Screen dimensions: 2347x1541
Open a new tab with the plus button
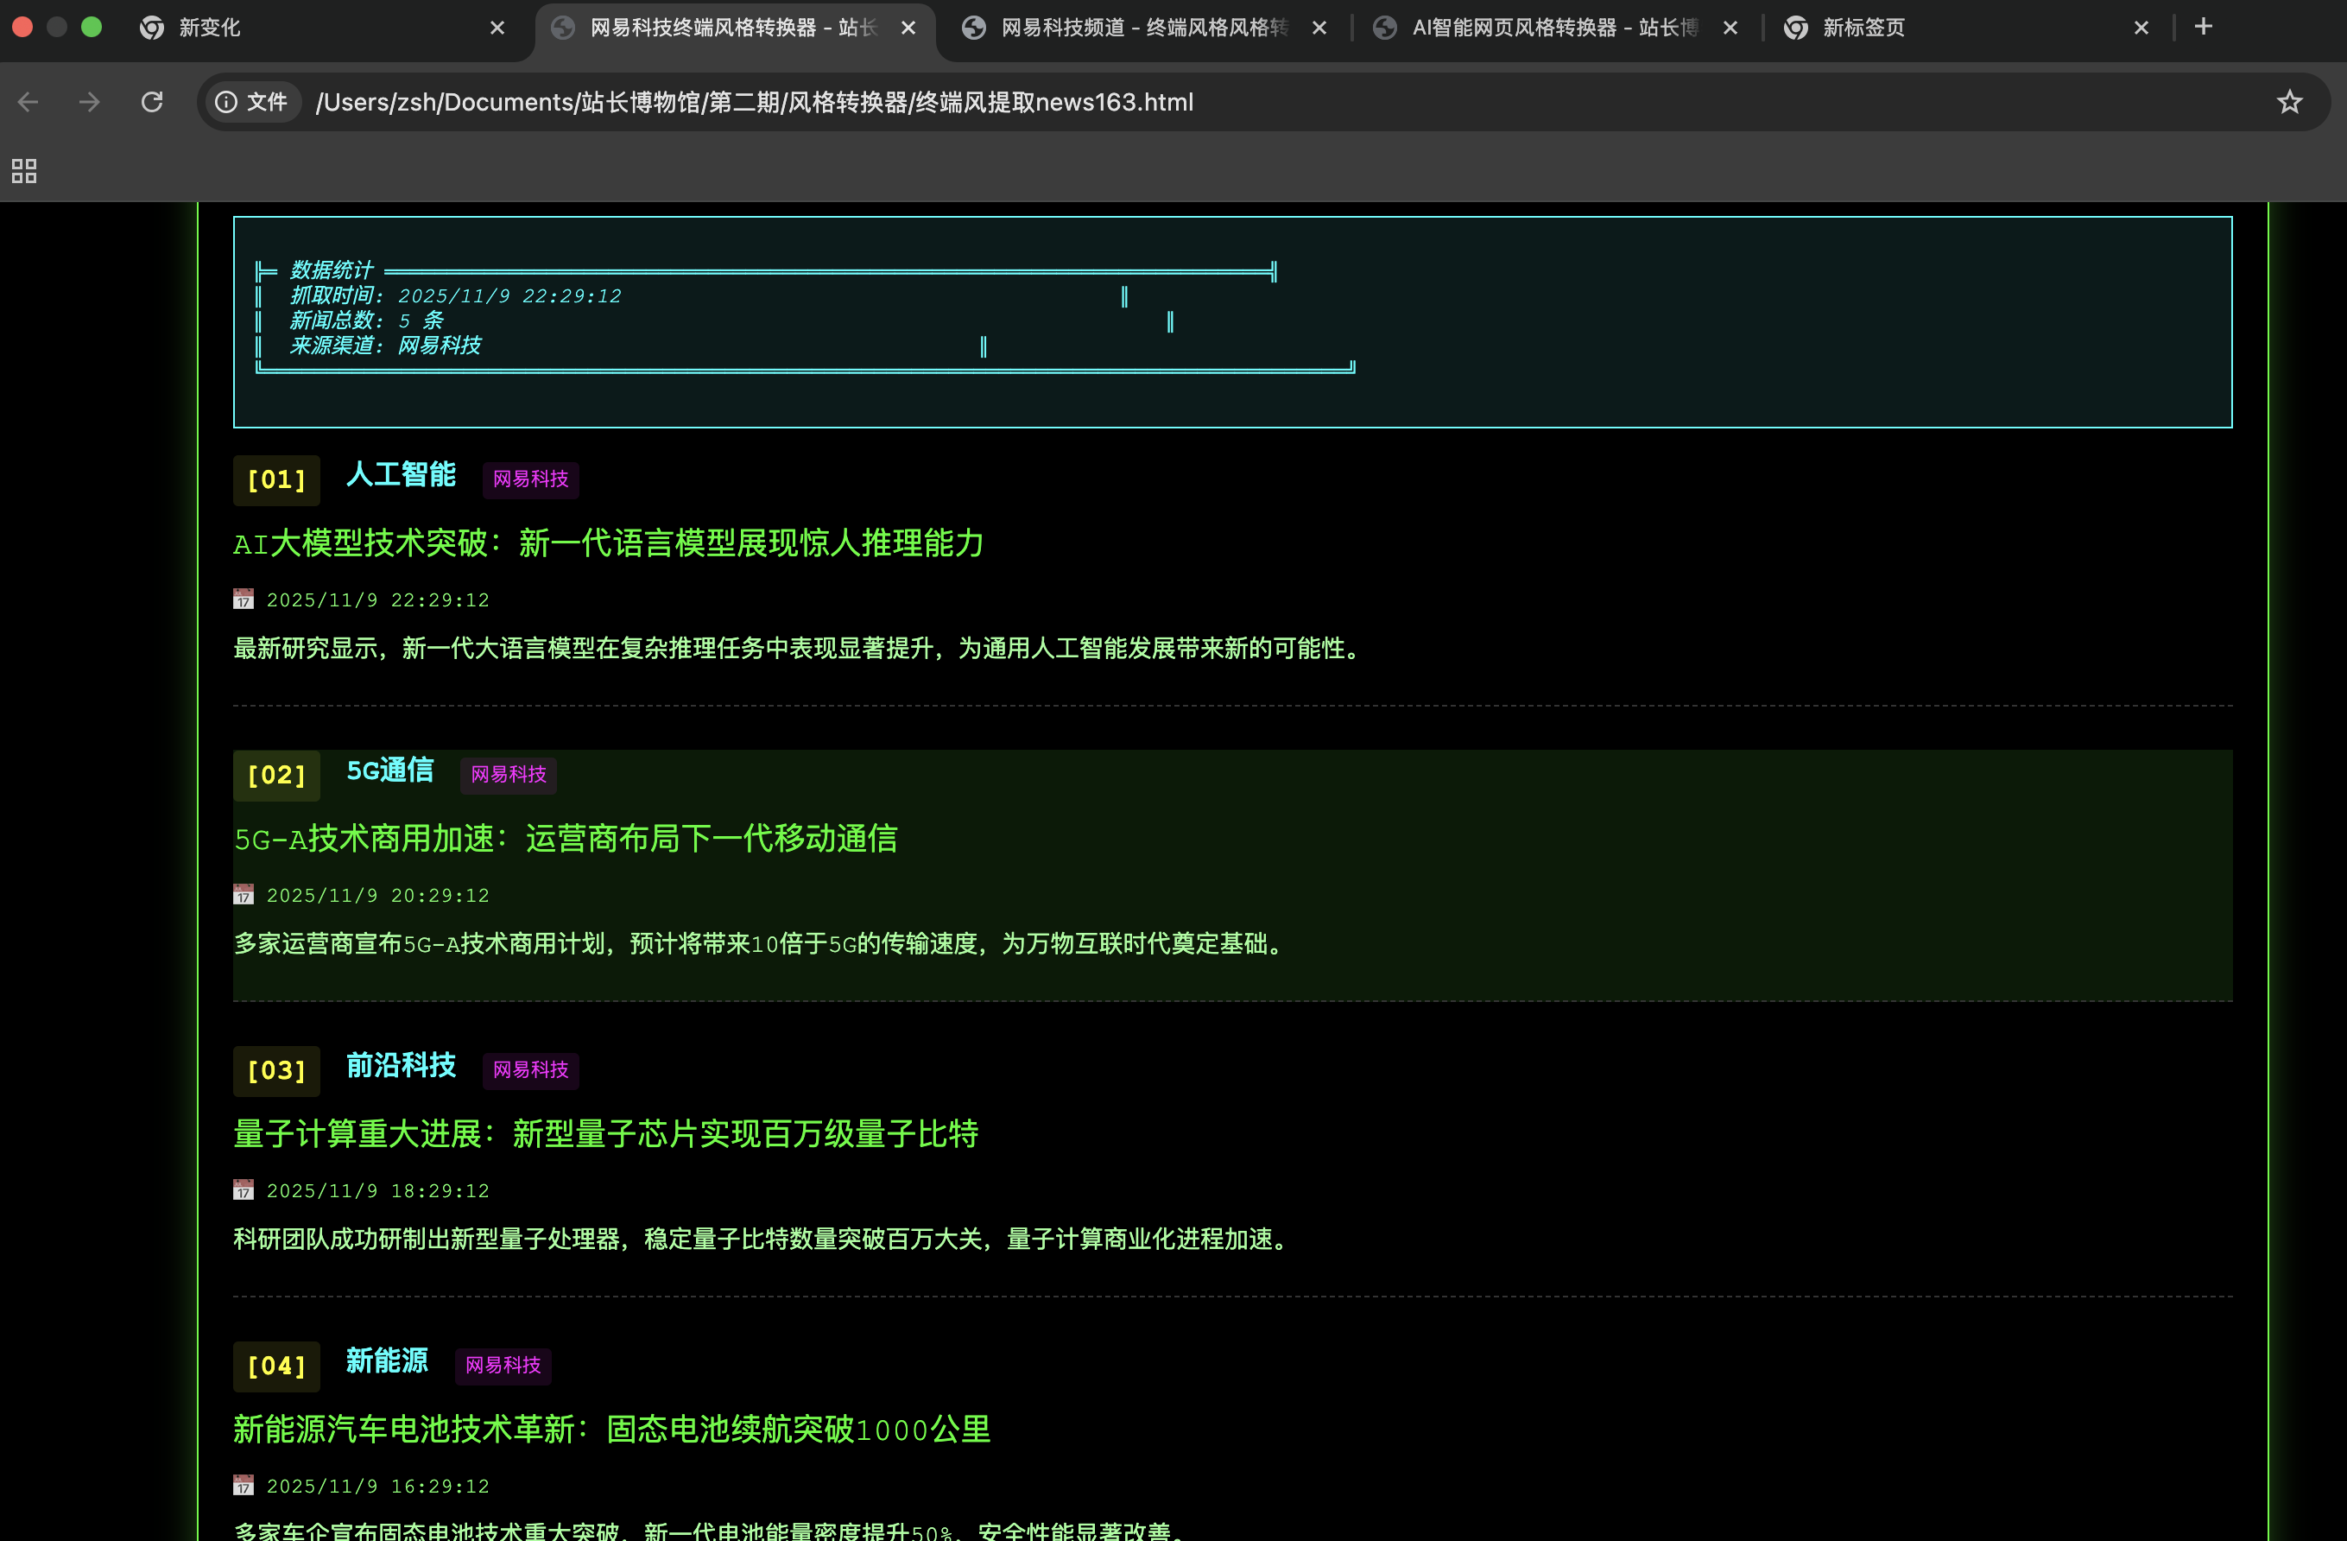tap(2203, 27)
